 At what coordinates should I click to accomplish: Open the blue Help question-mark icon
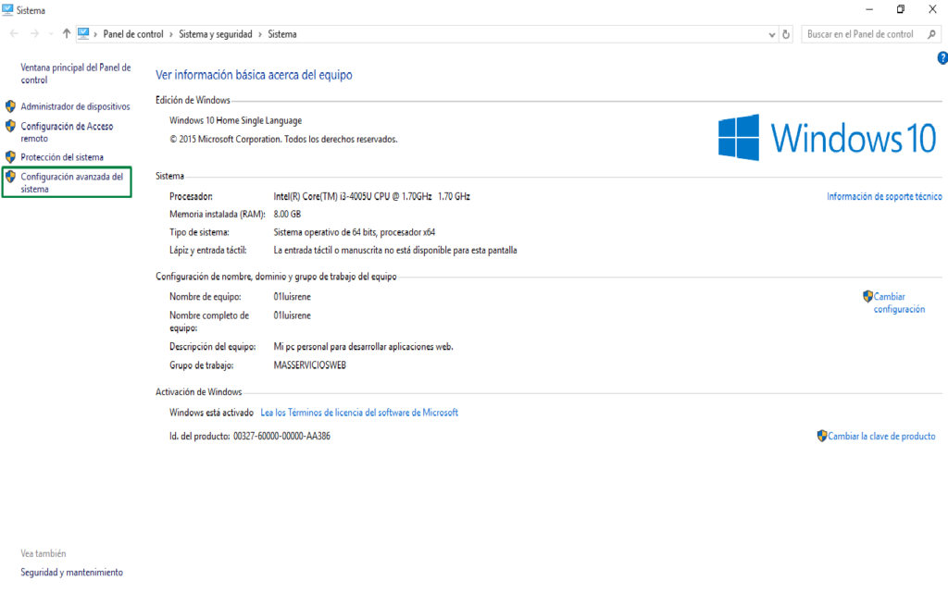tap(942, 58)
